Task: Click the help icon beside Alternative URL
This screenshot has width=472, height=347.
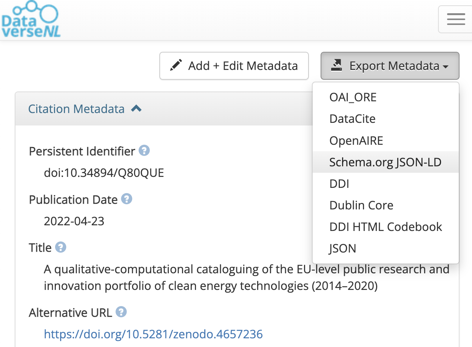Action: point(121,311)
